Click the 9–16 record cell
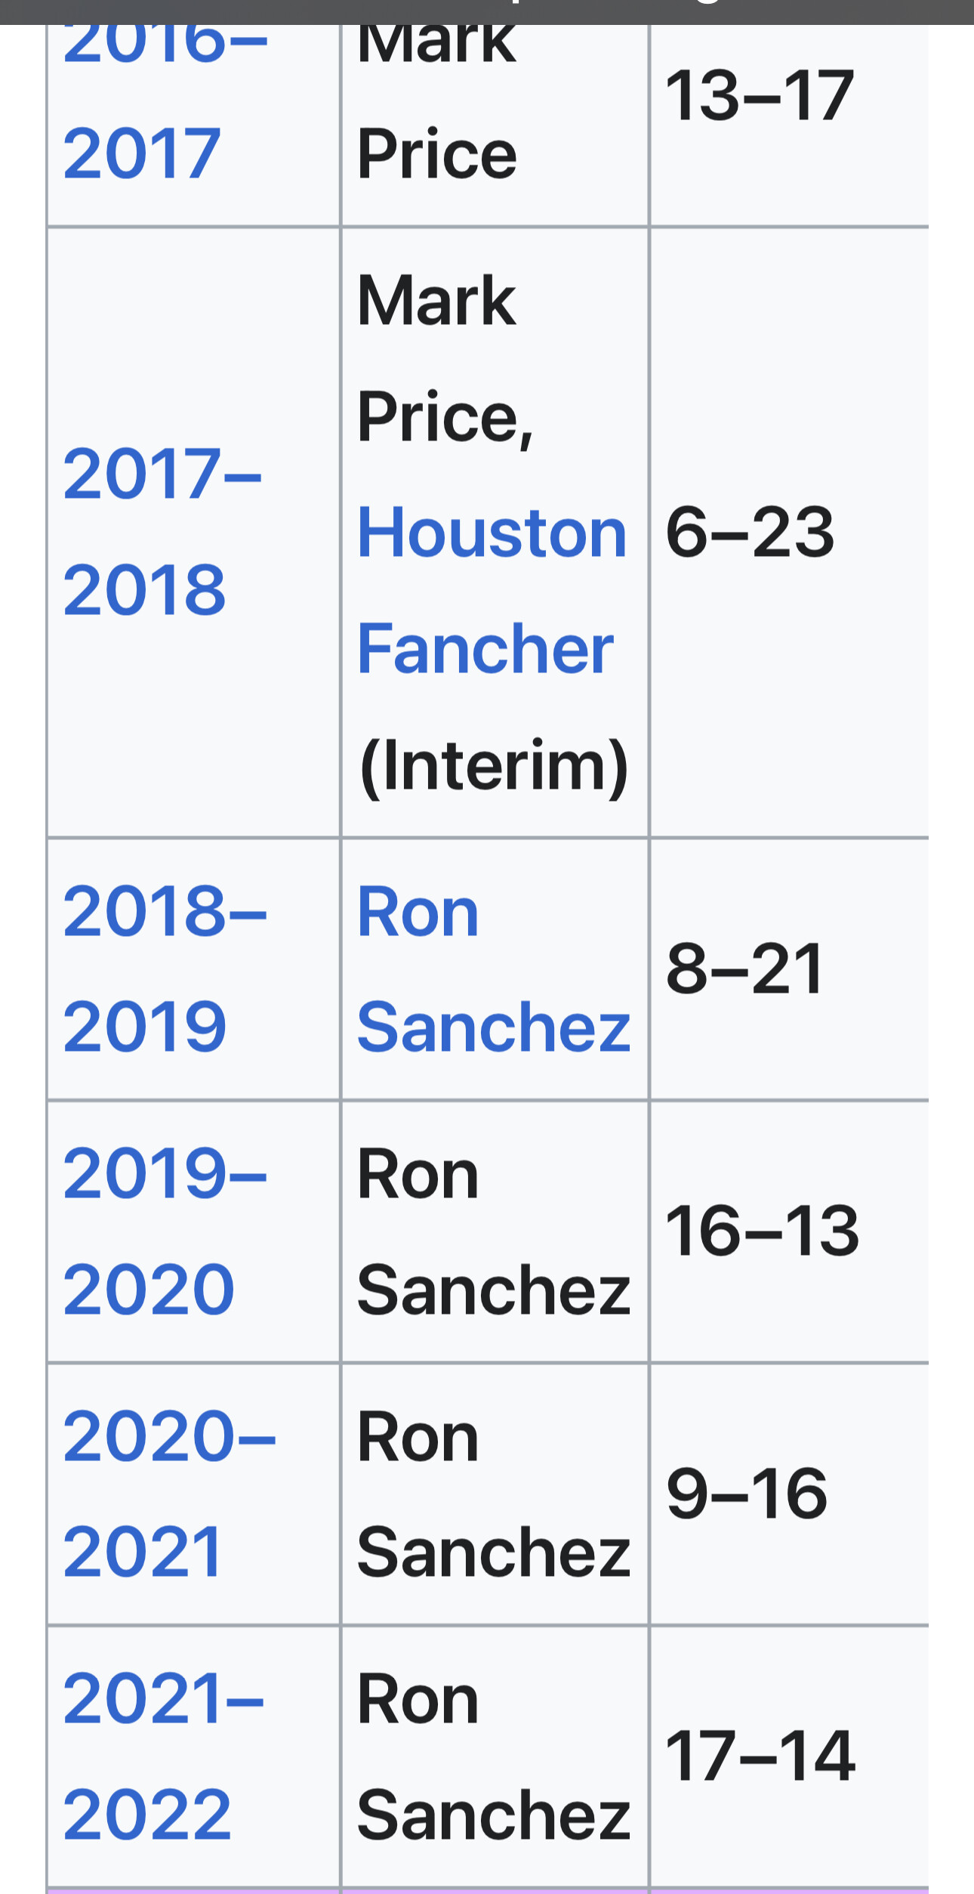 (789, 1494)
